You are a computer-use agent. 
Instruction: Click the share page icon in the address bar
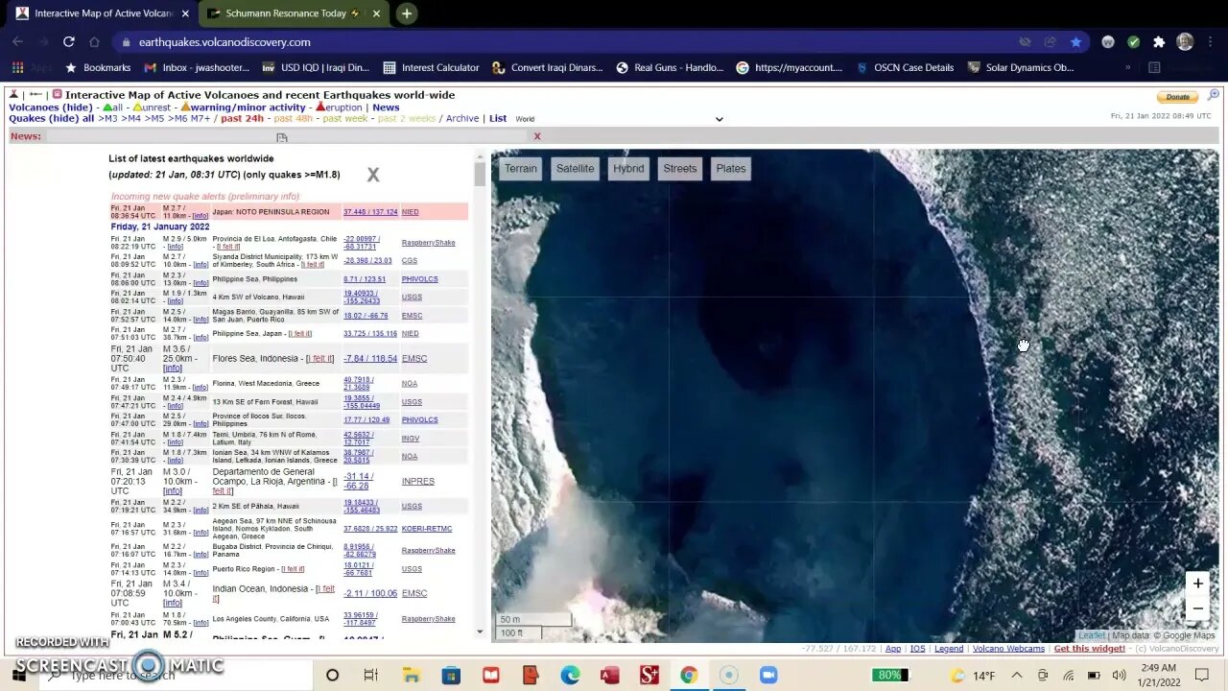1050,42
